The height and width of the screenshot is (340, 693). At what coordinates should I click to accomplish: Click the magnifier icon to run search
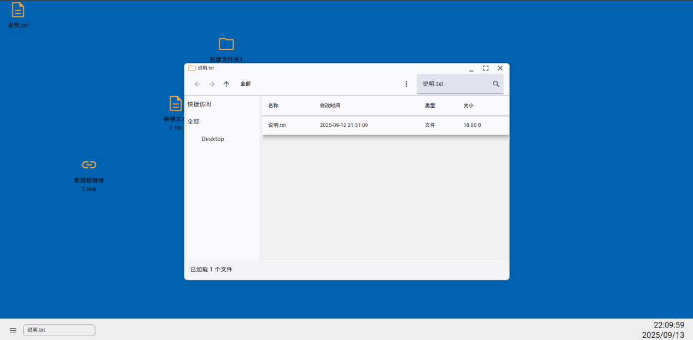496,84
